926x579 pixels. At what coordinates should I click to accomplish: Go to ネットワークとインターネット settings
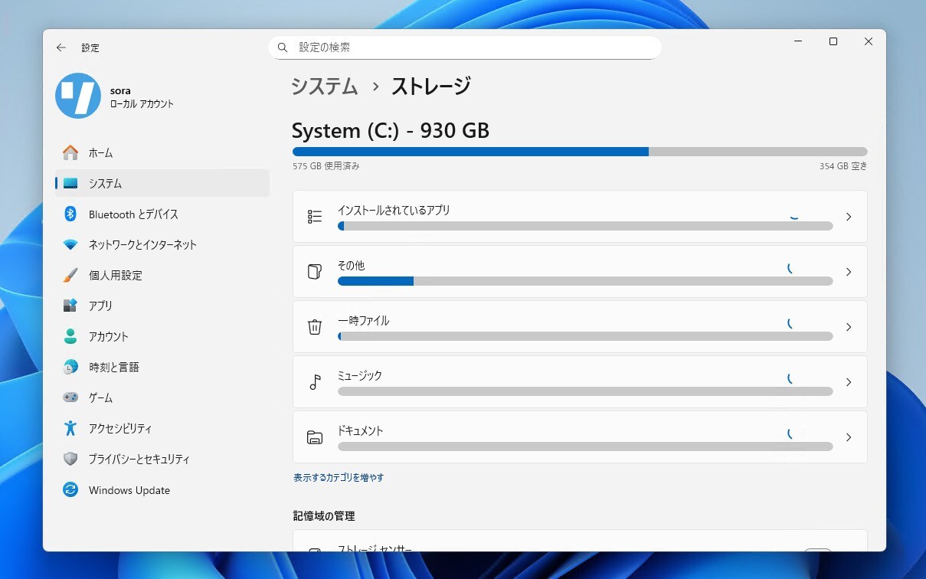click(x=142, y=245)
